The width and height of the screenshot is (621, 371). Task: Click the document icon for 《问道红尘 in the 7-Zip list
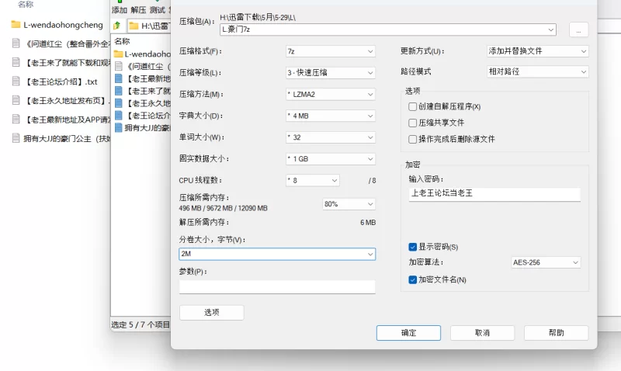pos(119,66)
